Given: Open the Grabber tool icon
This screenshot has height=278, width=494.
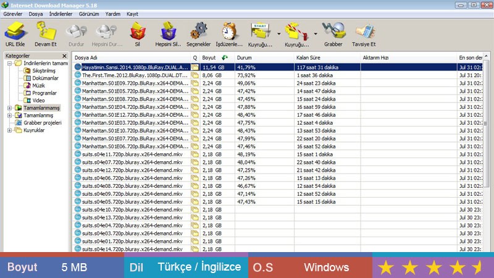Looking at the screenshot, I should [333, 32].
